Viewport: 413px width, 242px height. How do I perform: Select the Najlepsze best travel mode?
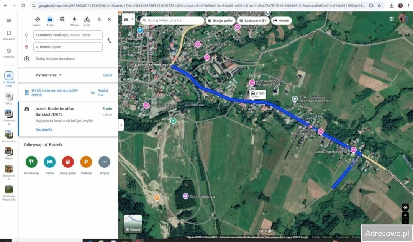click(38, 21)
